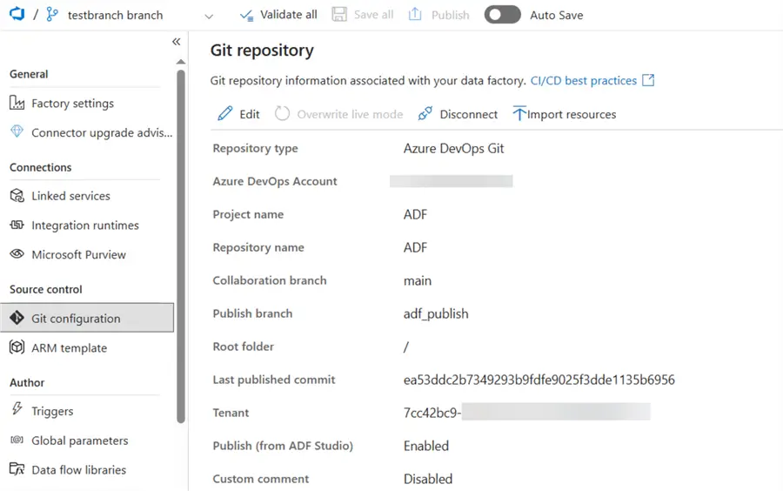
Task: Click the sidebar vertical scrollbar thumb
Action: point(181,246)
